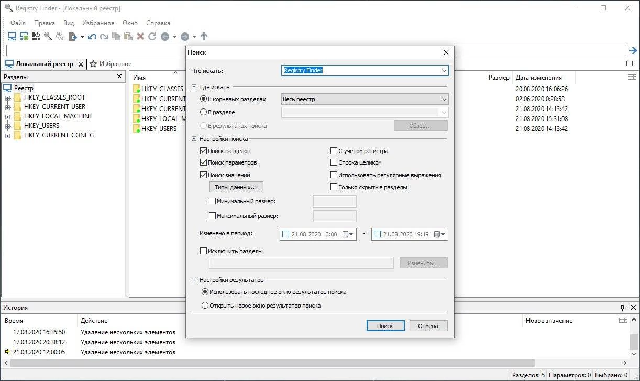Open the 'Что искать' dropdown
Viewport: 640px width, 381px height.
click(x=444, y=70)
